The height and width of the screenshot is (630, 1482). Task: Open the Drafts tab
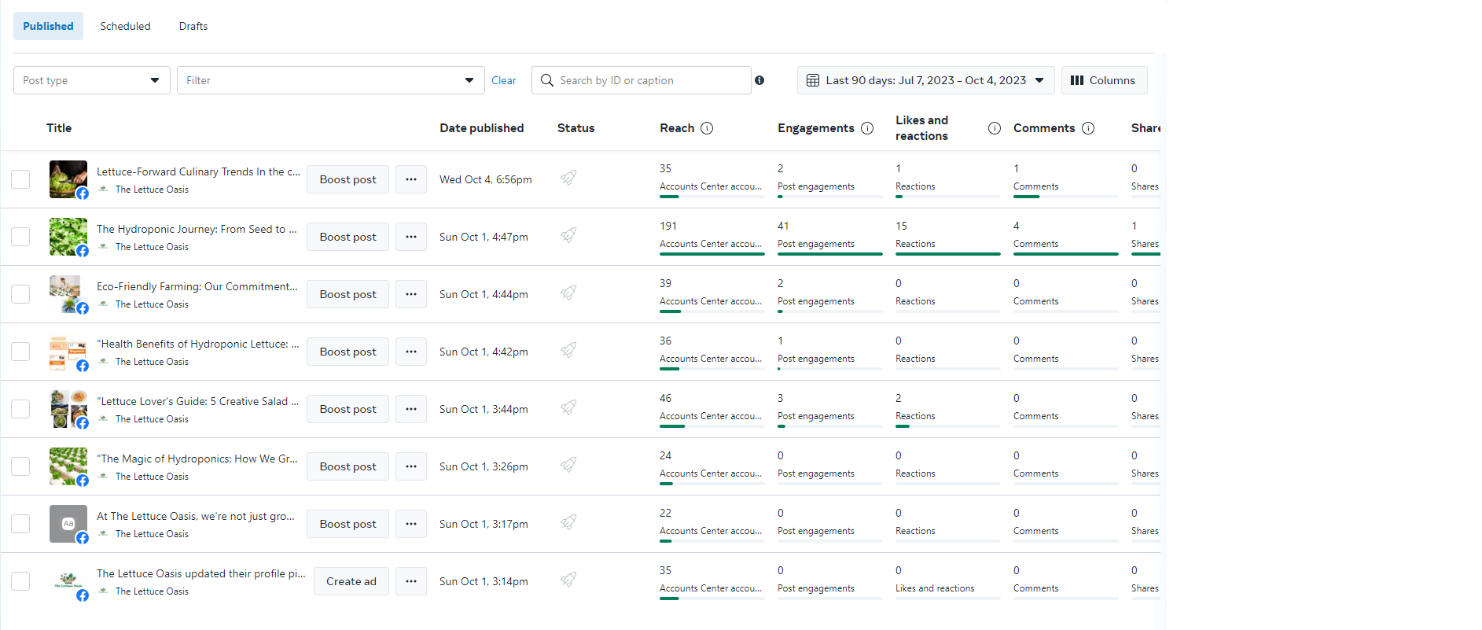click(x=193, y=26)
